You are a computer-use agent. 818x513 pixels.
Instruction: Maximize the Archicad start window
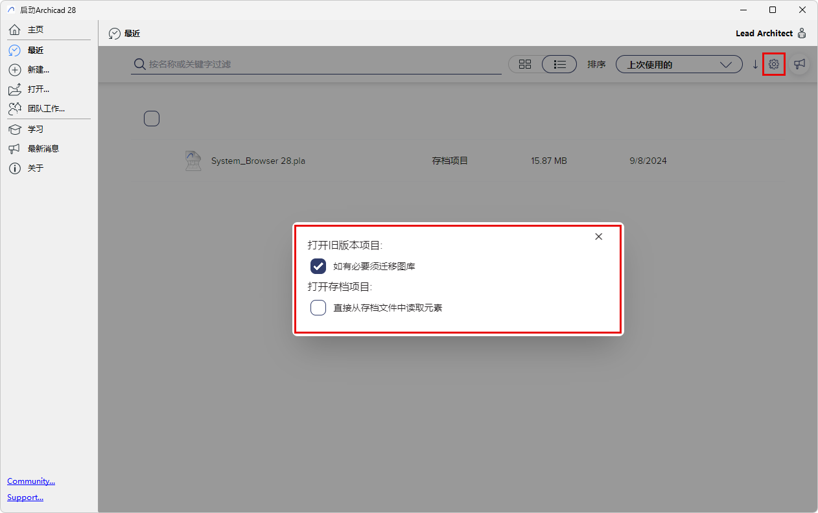773,10
